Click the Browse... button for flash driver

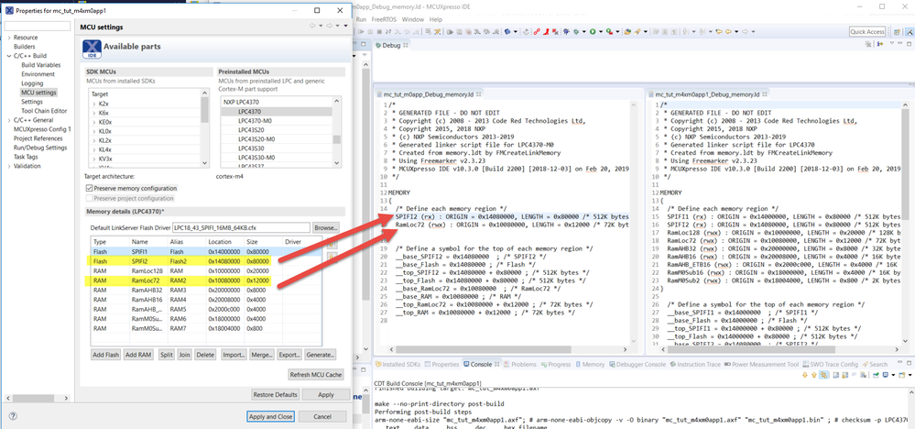click(x=326, y=227)
